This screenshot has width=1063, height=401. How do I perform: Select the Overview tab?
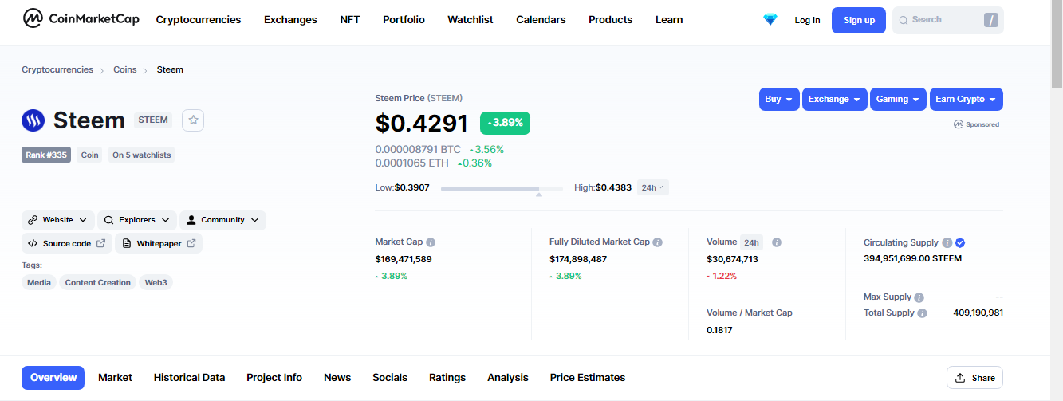click(x=53, y=377)
